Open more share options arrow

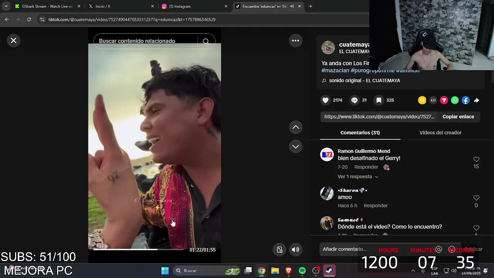[477, 100]
